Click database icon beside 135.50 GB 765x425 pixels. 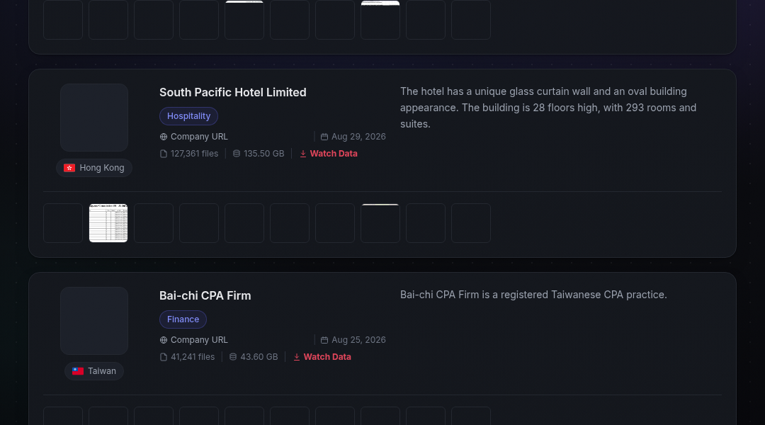click(x=237, y=154)
